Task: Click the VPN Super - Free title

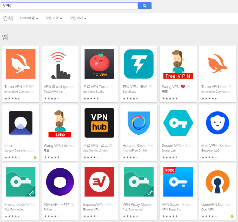Action: click(x=177, y=205)
